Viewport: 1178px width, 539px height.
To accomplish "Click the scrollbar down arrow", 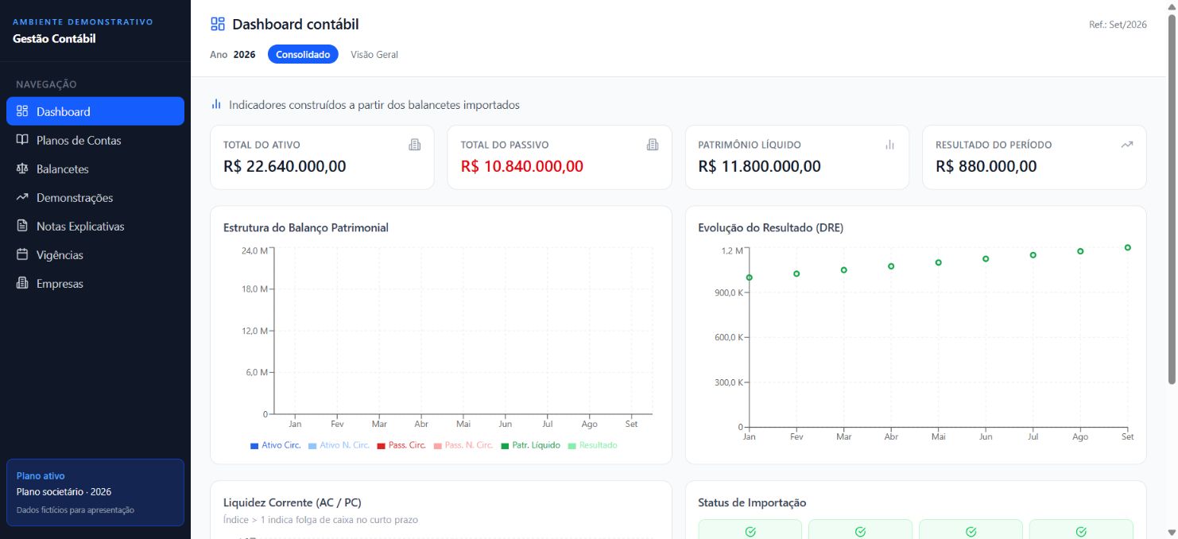I will [x=1170, y=532].
